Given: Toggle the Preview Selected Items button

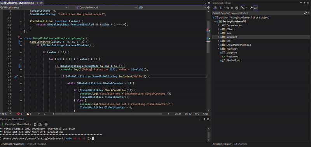Looking at the screenshot, I should [256, 8].
